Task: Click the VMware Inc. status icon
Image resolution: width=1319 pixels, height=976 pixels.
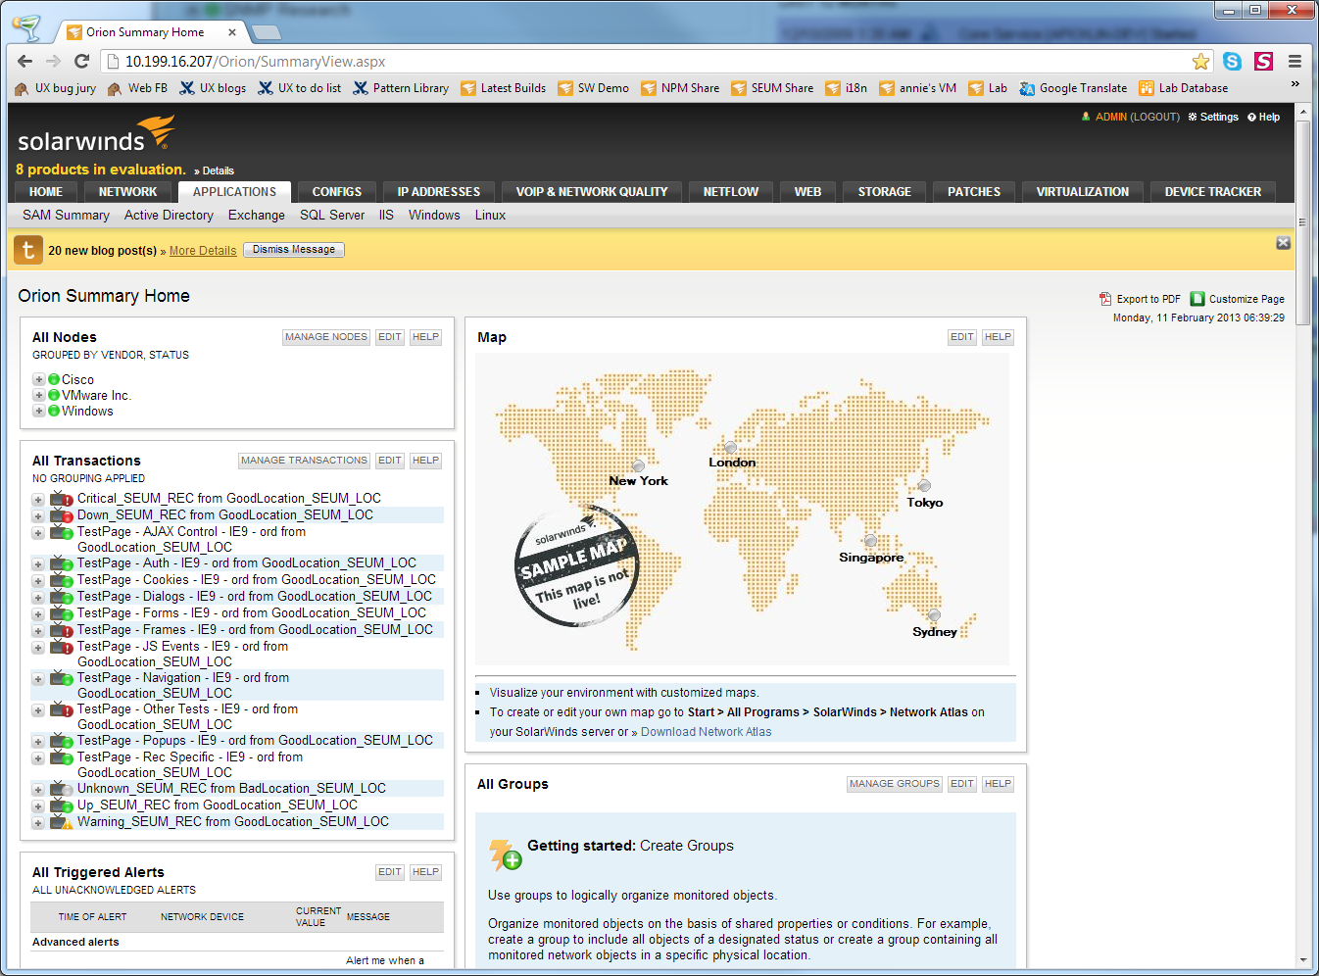Action: tap(54, 395)
